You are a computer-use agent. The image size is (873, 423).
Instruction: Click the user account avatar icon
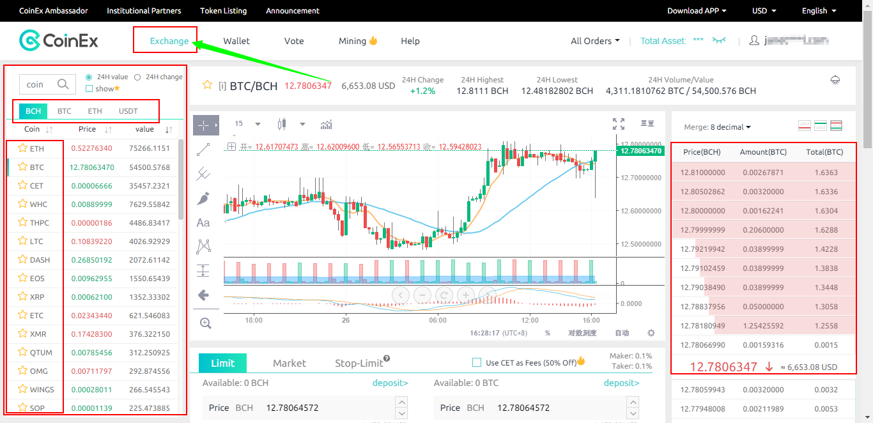point(754,40)
